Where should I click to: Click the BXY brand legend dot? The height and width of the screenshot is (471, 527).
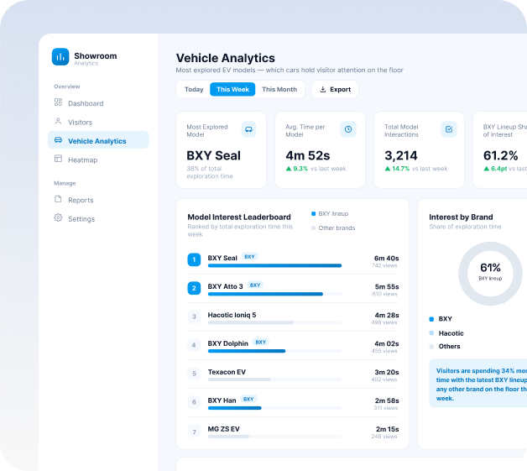[431, 319]
